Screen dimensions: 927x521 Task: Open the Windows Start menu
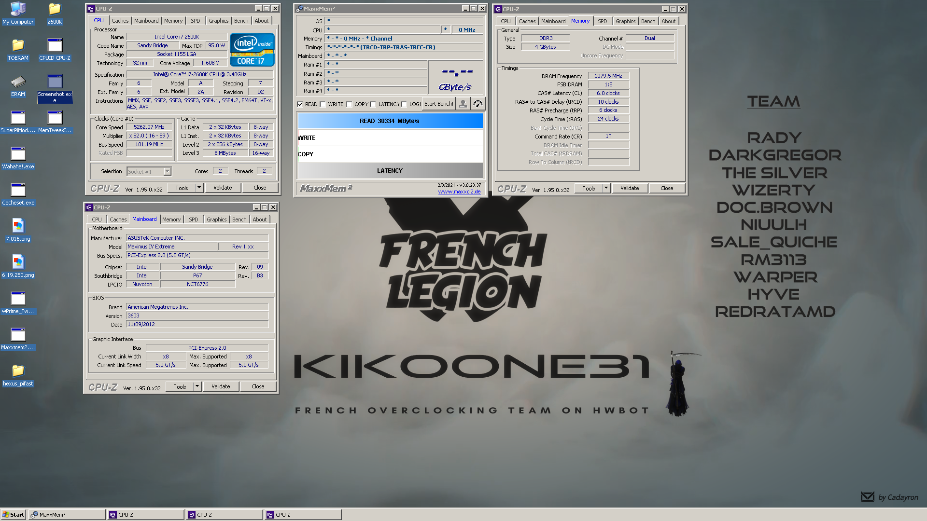[x=13, y=515]
